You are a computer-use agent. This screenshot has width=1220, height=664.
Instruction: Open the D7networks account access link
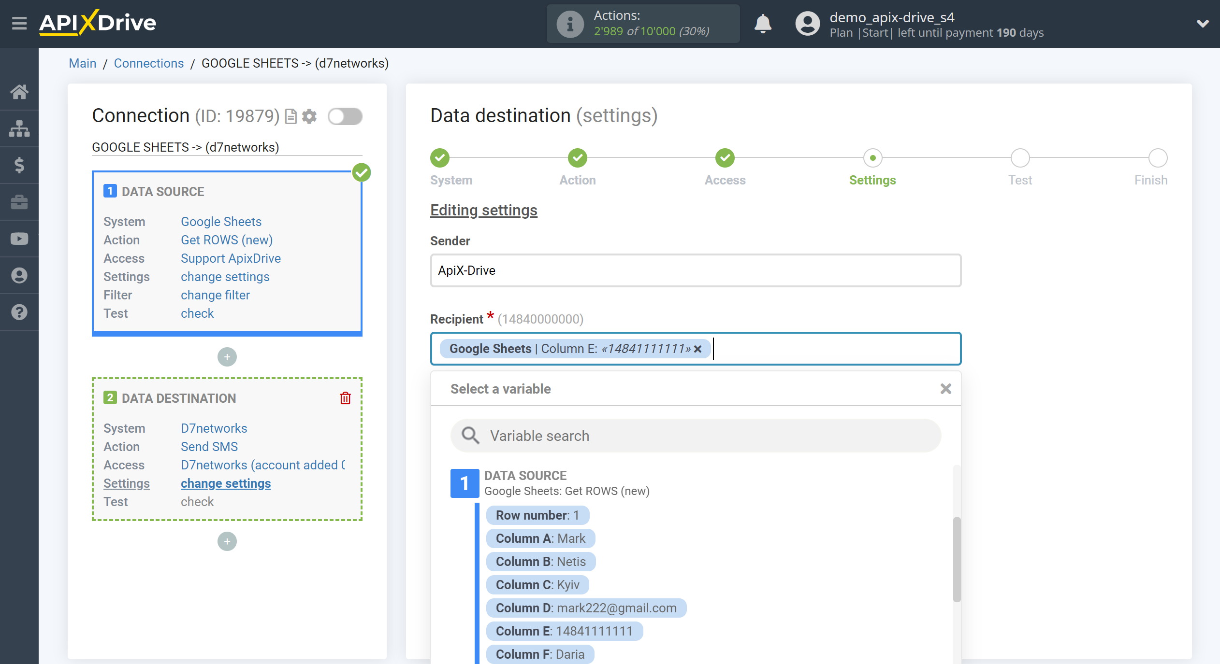coord(263,465)
